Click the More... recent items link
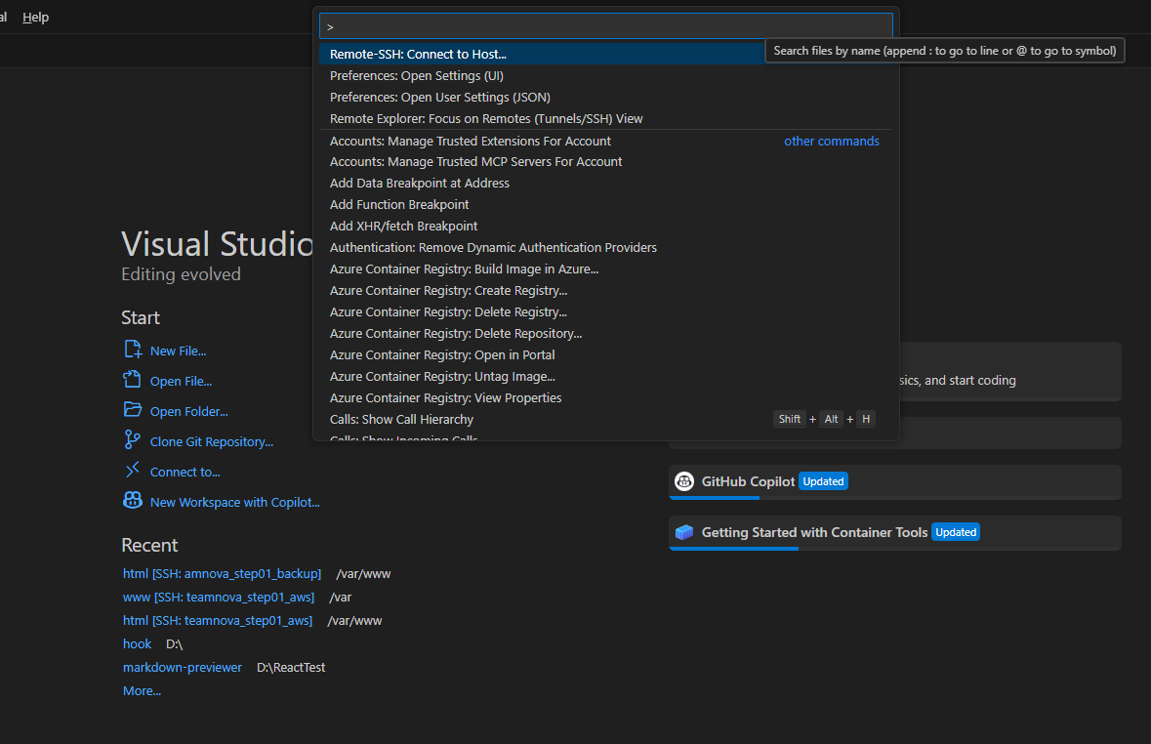The image size is (1151, 744). click(x=142, y=691)
